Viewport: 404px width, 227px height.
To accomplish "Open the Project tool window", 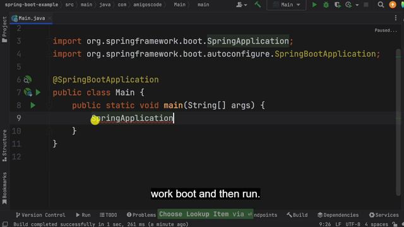I will click(4, 30).
